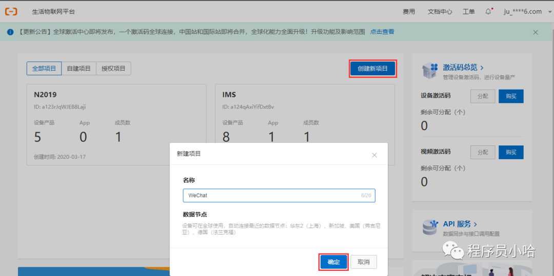Cancel the dialog with 取消
554x276 pixels.
364,262
